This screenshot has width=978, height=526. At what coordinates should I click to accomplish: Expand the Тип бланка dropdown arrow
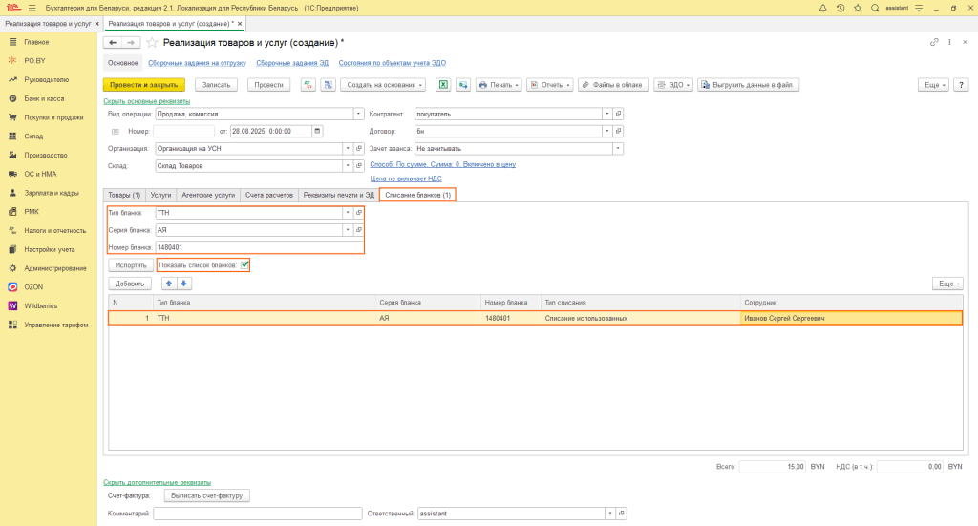[348, 213]
